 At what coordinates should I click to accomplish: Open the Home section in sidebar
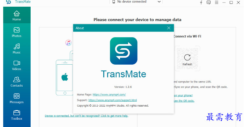[x=17, y=15]
